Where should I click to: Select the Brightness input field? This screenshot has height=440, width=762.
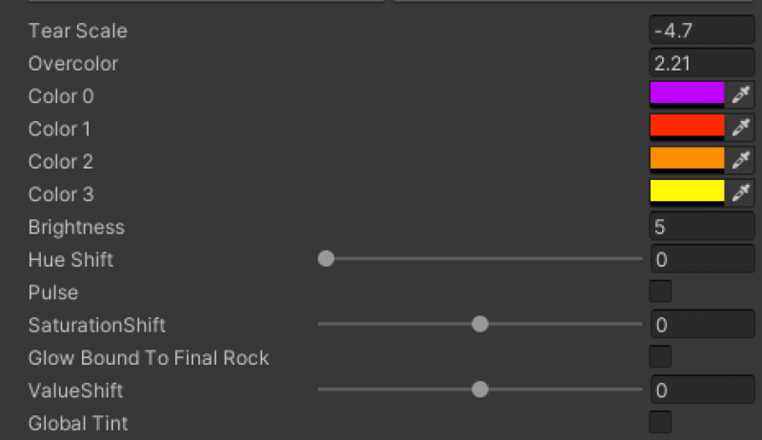[701, 228]
